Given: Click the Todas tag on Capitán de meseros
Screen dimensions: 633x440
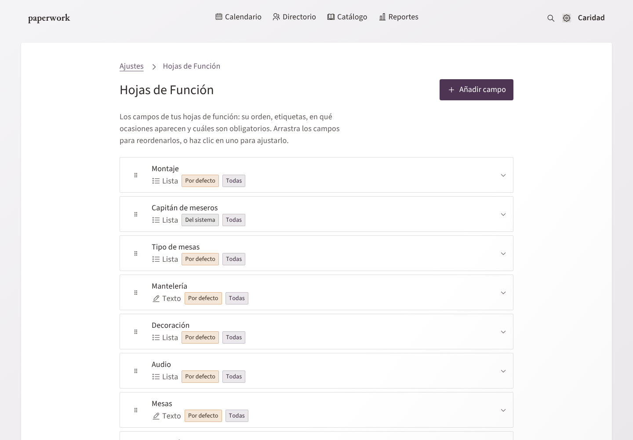Looking at the screenshot, I should click(x=234, y=220).
